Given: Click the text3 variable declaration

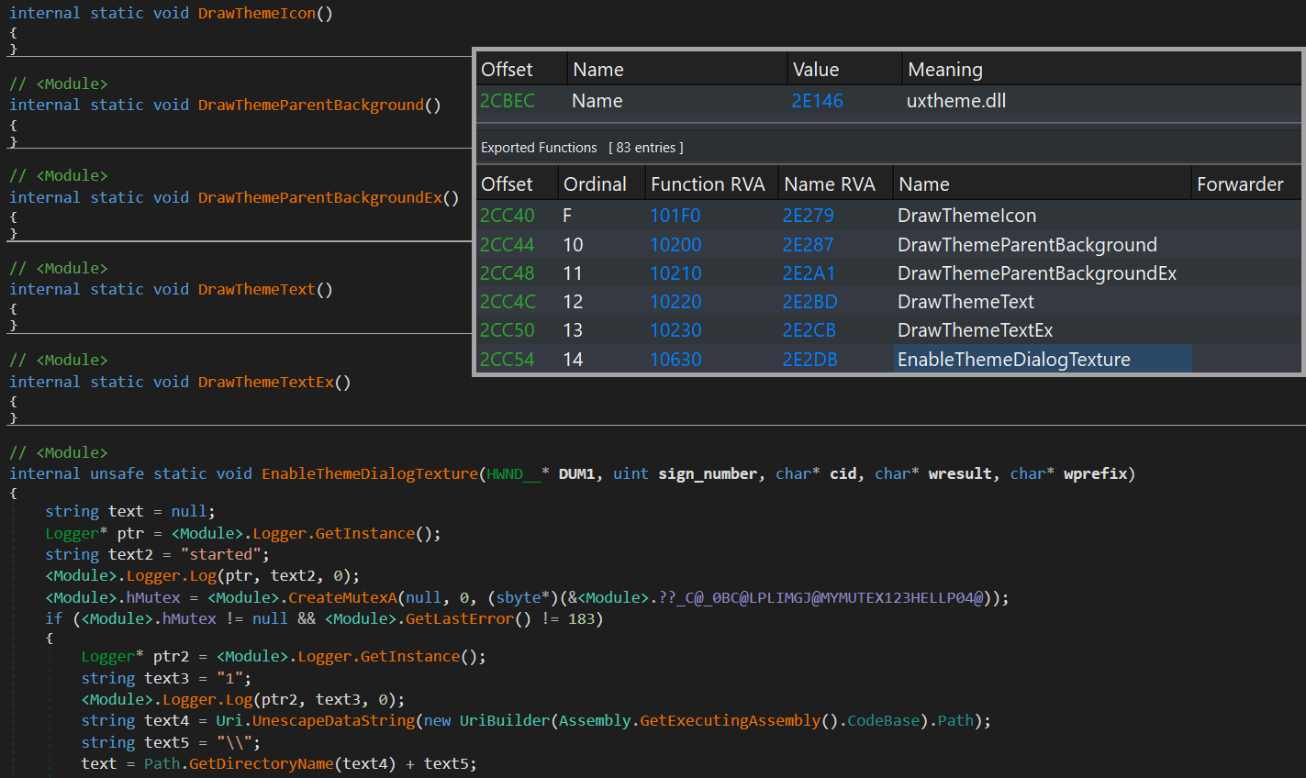Looking at the screenshot, I should pos(166,678).
